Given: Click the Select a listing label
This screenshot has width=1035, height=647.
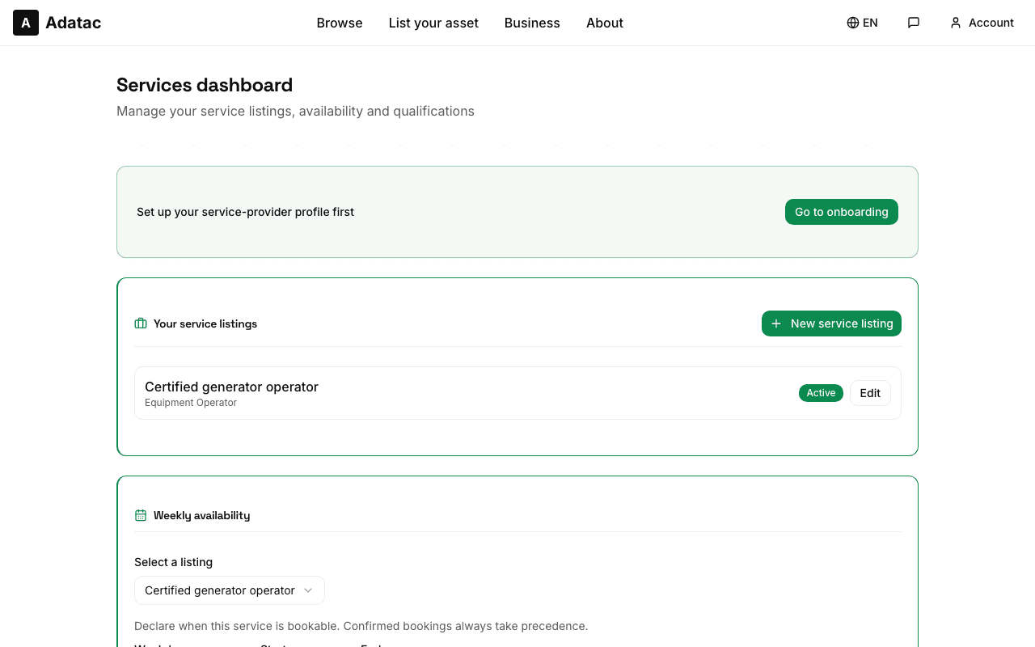Looking at the screenshot, I should click(x=174, y=562).
